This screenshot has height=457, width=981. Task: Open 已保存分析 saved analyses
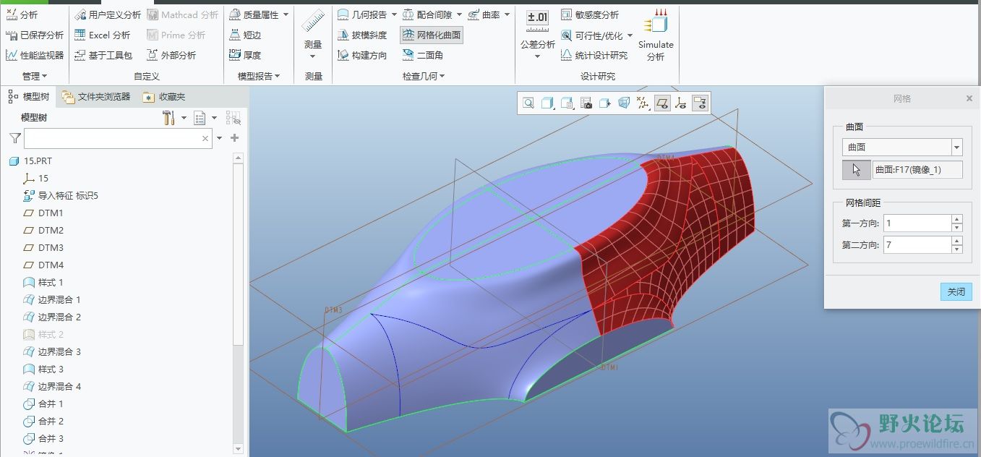click(x=34, y=35)
